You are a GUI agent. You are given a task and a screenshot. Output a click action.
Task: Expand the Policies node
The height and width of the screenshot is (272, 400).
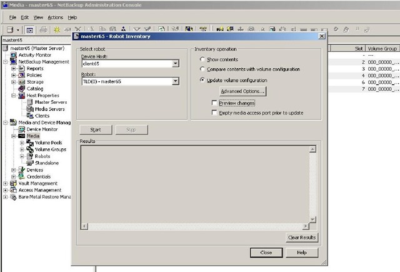[x=14, y=75]
